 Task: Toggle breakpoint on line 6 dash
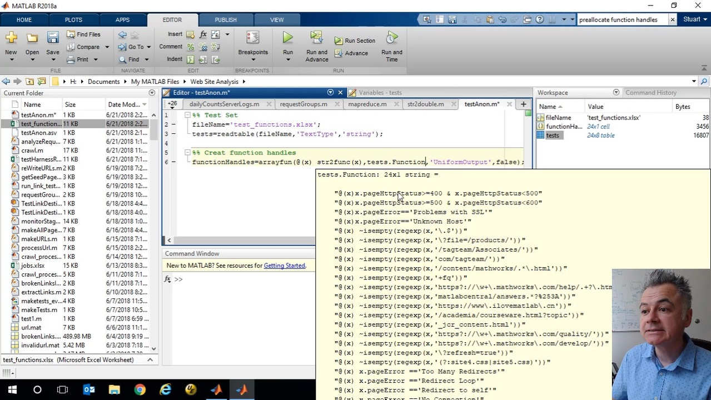173,162
